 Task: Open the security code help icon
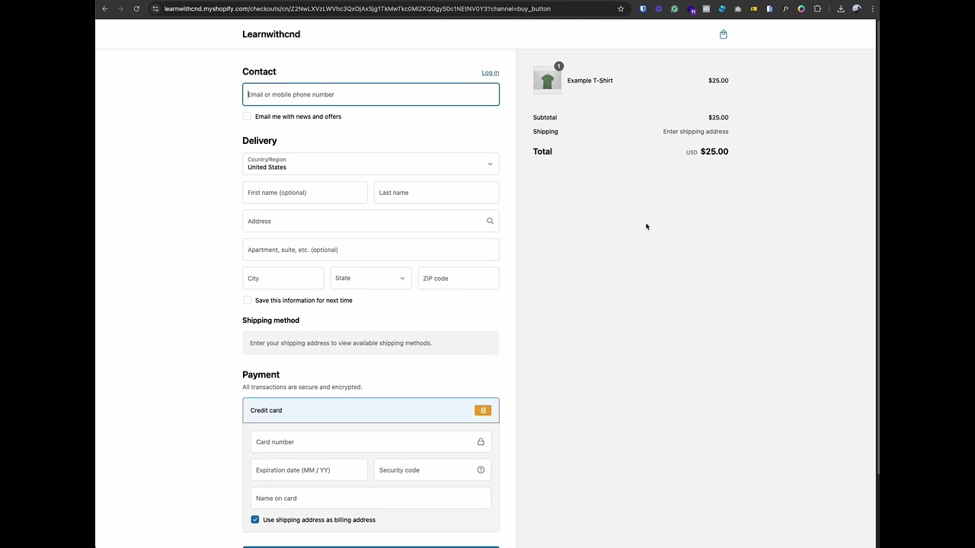(x=481, y=470)
